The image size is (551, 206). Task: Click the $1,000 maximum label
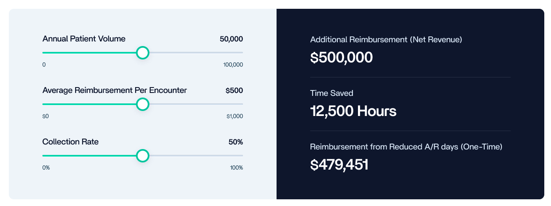coord(235,116)
